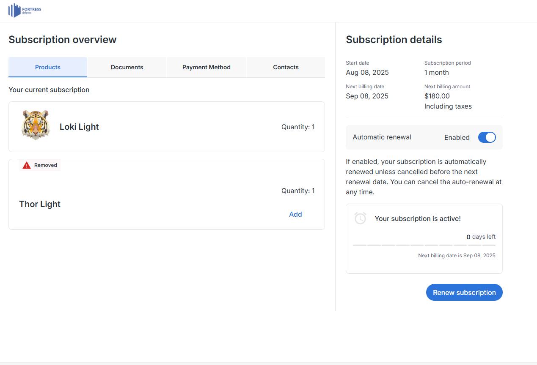Click the alarm clock icon
Screen dimensions: 537x365
[360, 218]
